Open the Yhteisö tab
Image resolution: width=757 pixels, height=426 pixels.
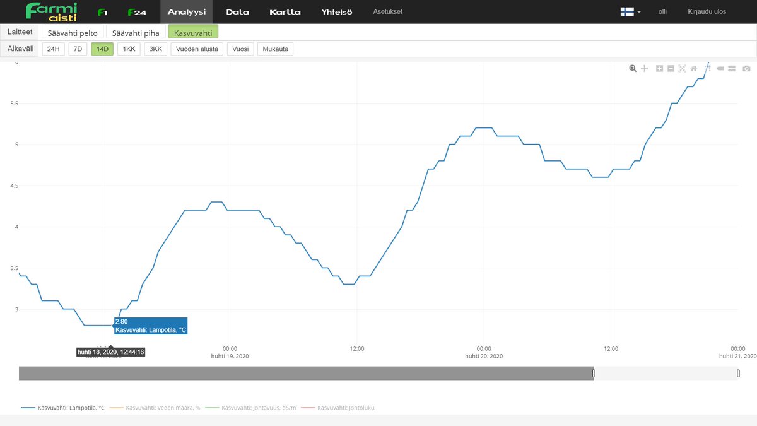[337, 12]
